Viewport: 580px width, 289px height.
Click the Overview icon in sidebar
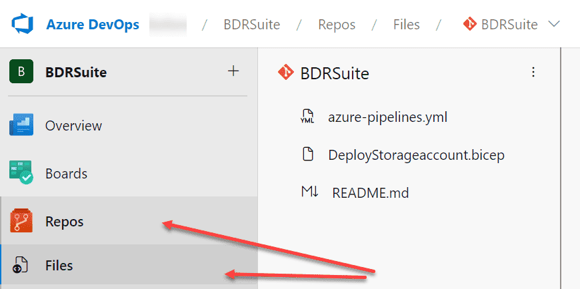pos(21,125)
